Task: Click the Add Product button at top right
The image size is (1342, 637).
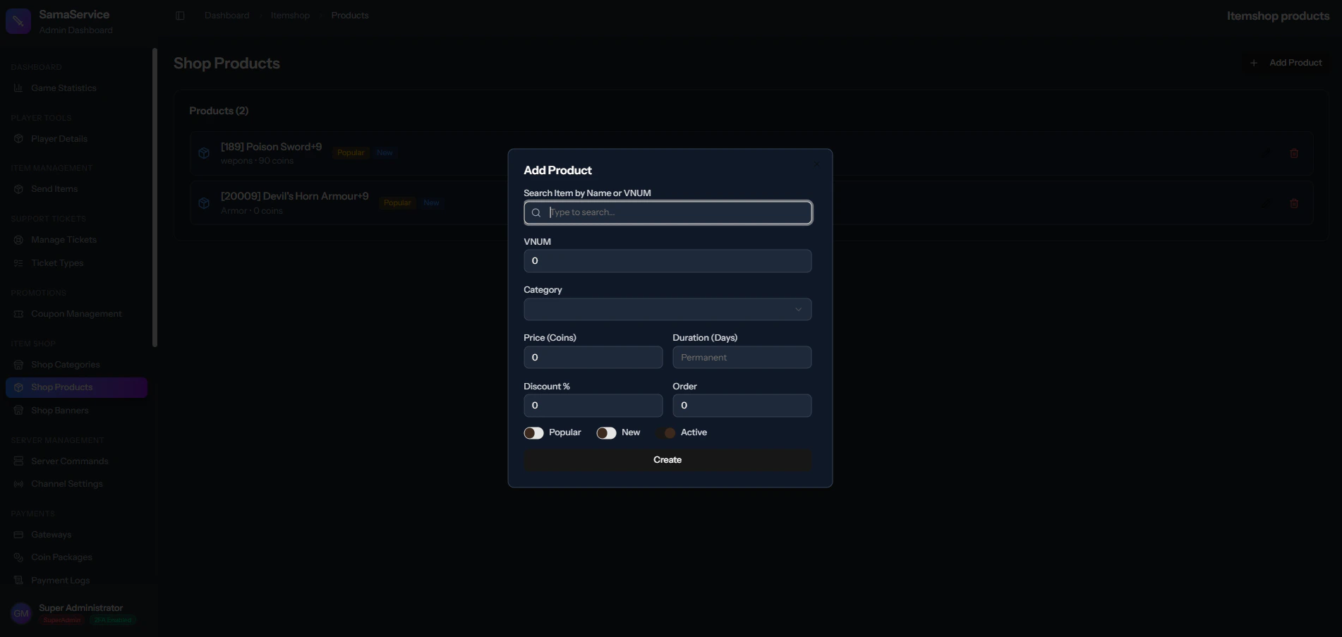Action: click(1286, 63)
